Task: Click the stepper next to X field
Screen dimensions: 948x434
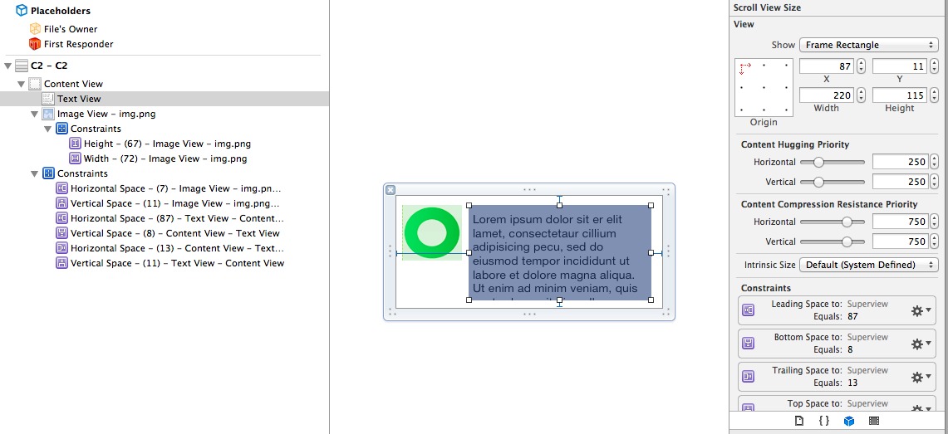Action: tap(861, 66)
